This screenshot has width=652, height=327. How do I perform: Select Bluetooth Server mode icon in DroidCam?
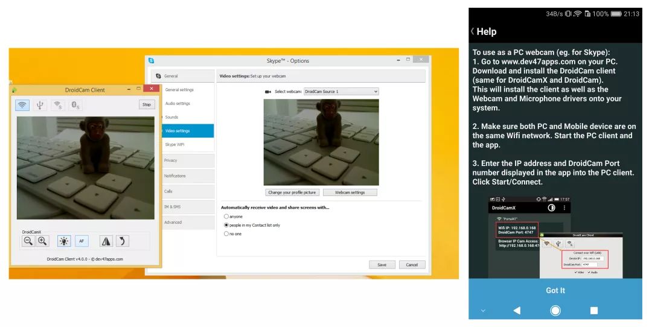(x=75, y=105)
